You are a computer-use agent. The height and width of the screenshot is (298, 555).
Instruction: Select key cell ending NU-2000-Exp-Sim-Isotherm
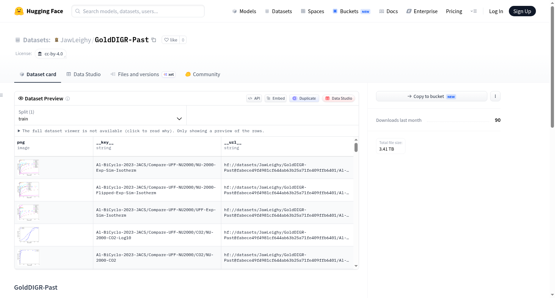157,168
